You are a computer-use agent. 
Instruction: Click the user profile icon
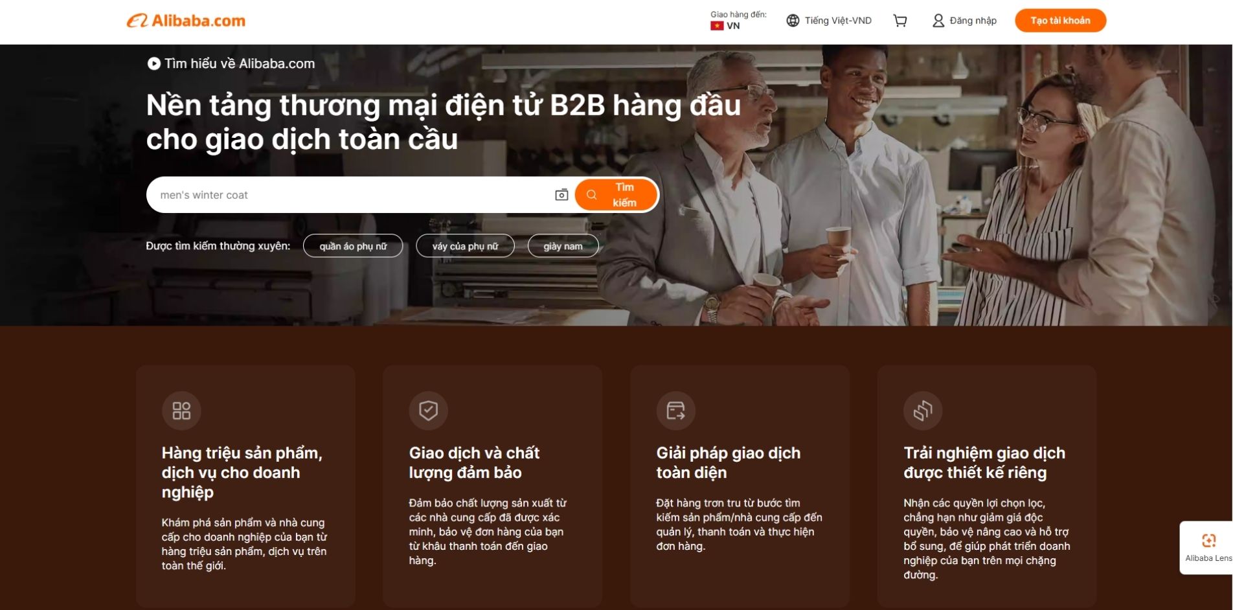(x=938, y=21)
